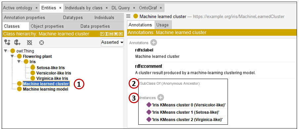Collapse the Iris class node
The height and width of the screenshot is (129, 299).
point(19,62)
